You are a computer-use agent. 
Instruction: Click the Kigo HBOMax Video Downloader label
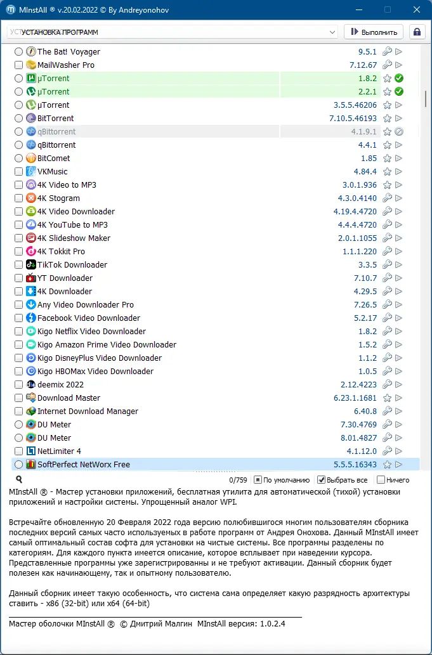95,372
